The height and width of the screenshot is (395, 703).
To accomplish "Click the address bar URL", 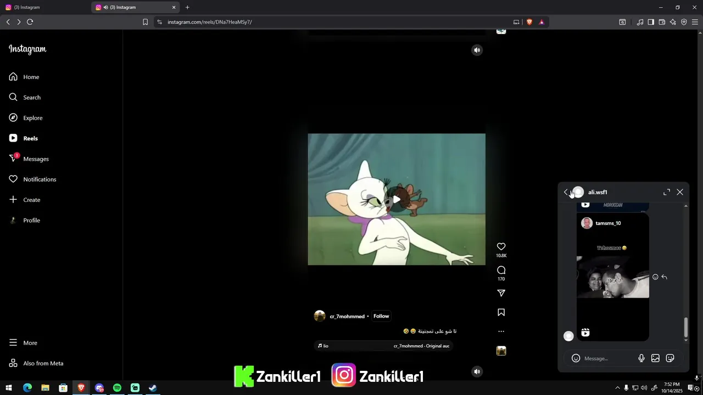I will coord(210,22).
